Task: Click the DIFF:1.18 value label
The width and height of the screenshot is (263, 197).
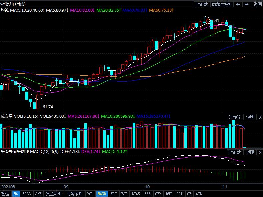Action: coord(70,152)
